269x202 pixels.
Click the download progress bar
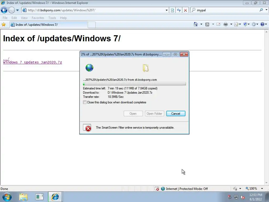(134, 84)
